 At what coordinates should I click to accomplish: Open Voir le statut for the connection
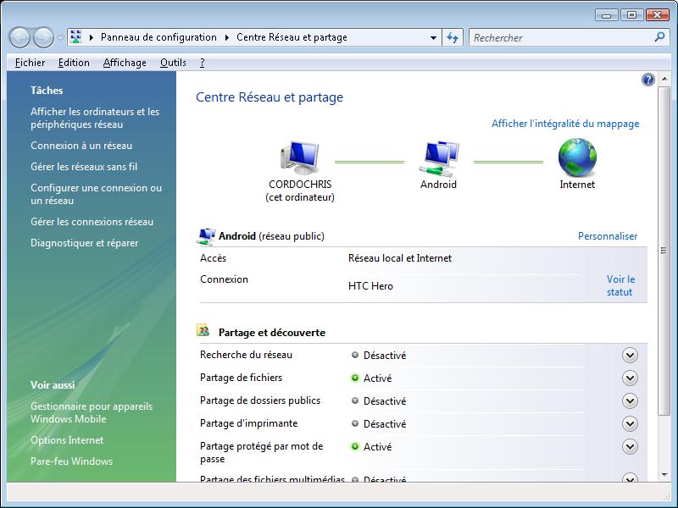620,285
